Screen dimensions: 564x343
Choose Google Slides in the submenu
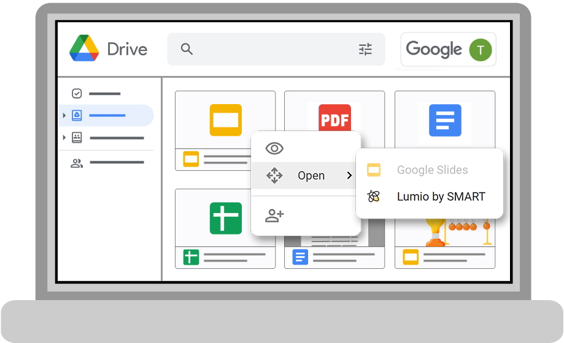430,170
